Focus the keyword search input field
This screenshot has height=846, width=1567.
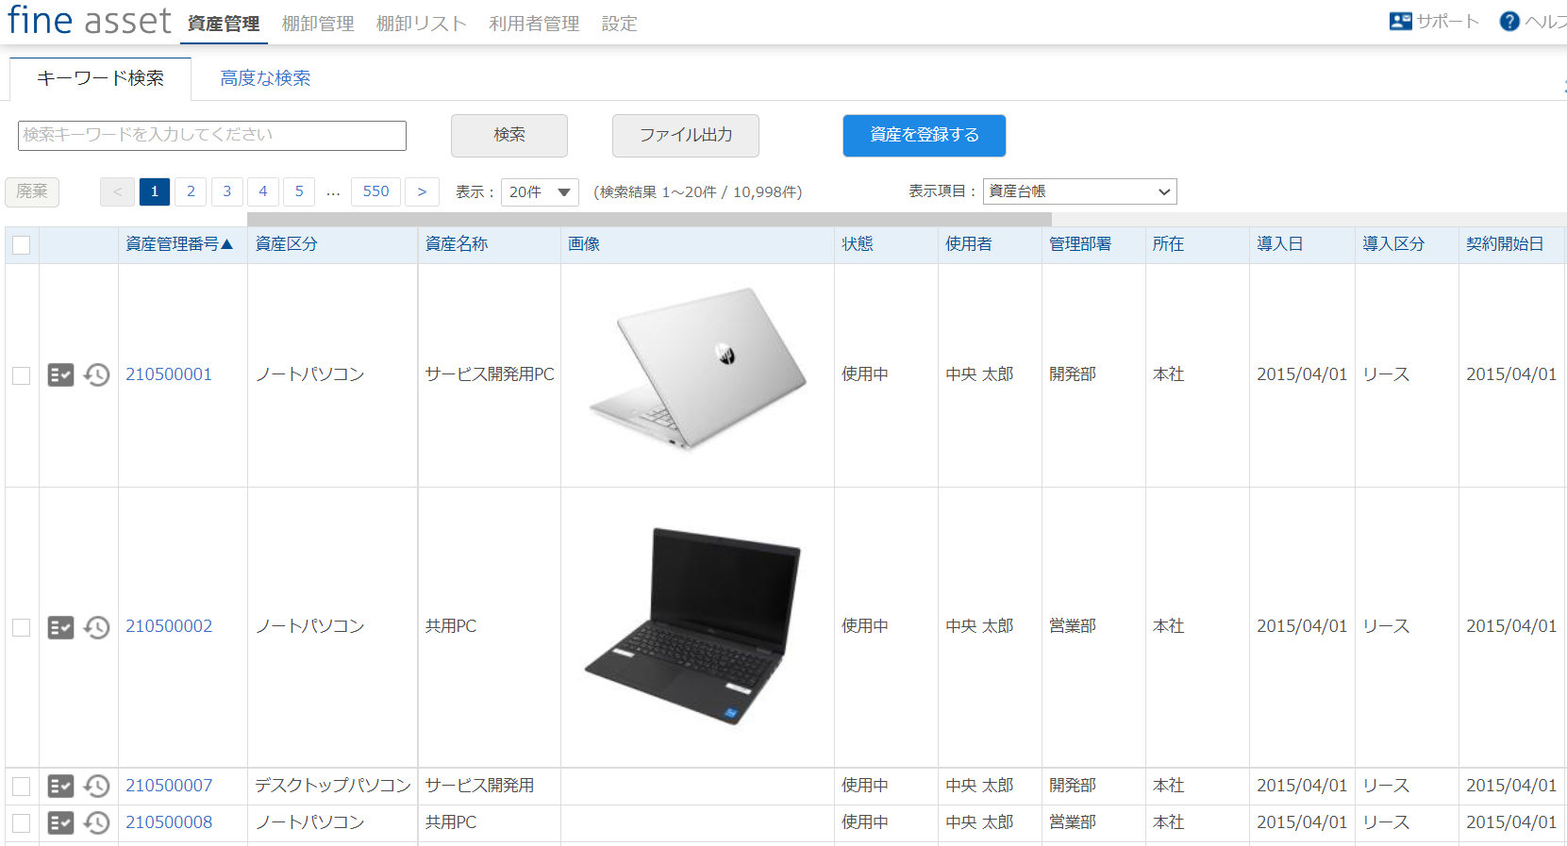click(x=212, y=135)
